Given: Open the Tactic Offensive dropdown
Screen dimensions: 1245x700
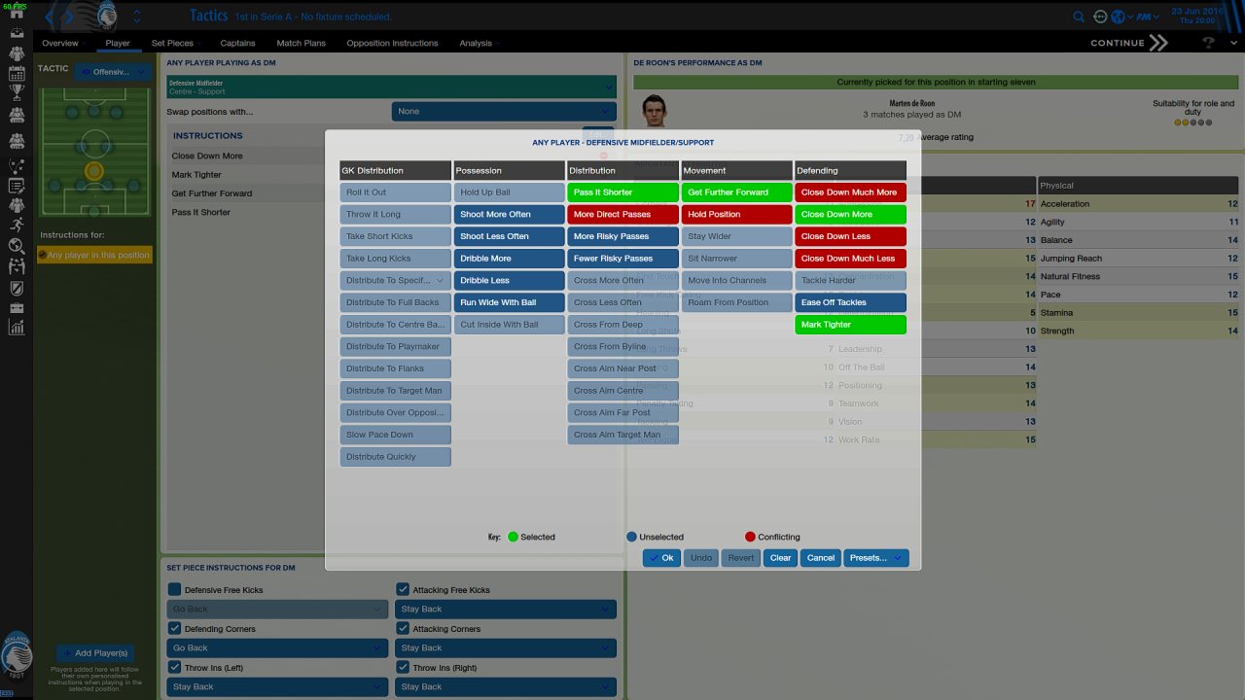Looking at the screenshot, I should pos(113,71).
